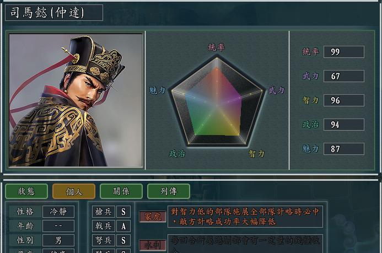
Task: Select the 性別 value 男
Action: (x=58, y=240)
